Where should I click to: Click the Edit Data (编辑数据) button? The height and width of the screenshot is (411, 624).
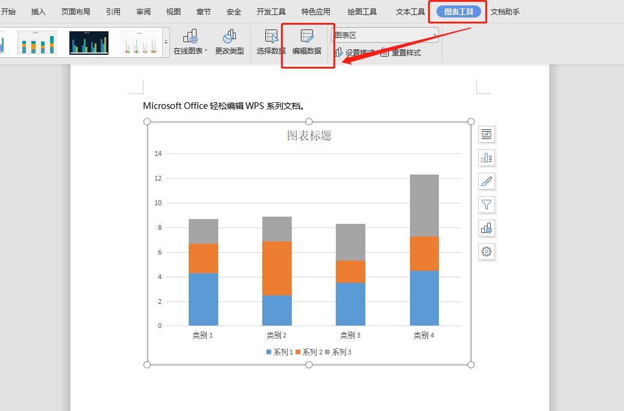click(306, 42)
